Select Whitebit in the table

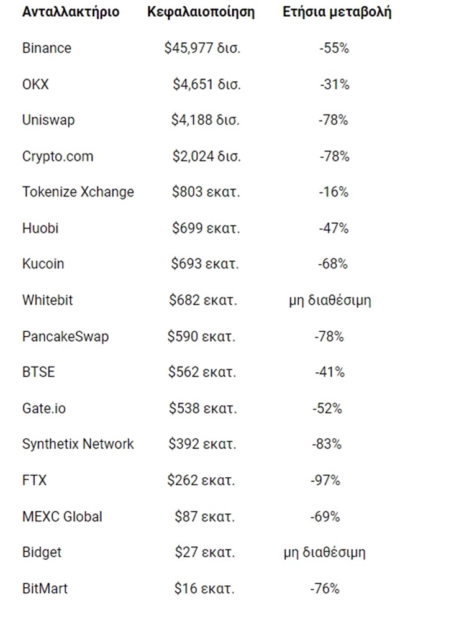pyautogui.click(x=47, y=300)
